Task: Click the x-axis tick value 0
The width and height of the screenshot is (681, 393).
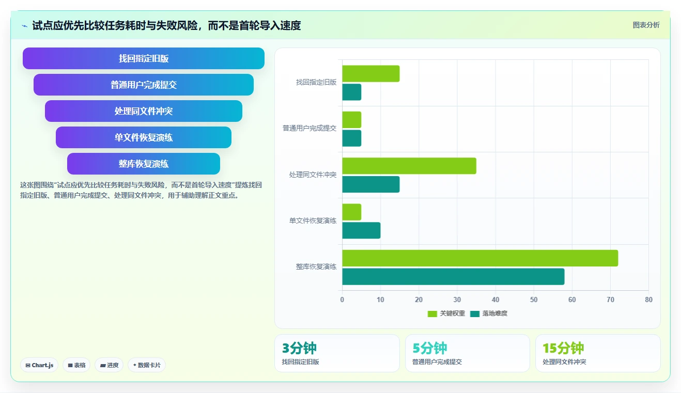Action: click(x=342, y=300)
